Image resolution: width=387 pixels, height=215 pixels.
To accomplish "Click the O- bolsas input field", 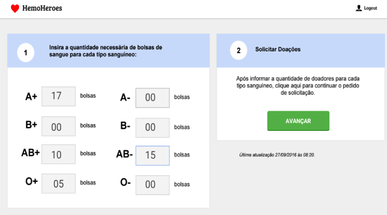I will [152, 185].
